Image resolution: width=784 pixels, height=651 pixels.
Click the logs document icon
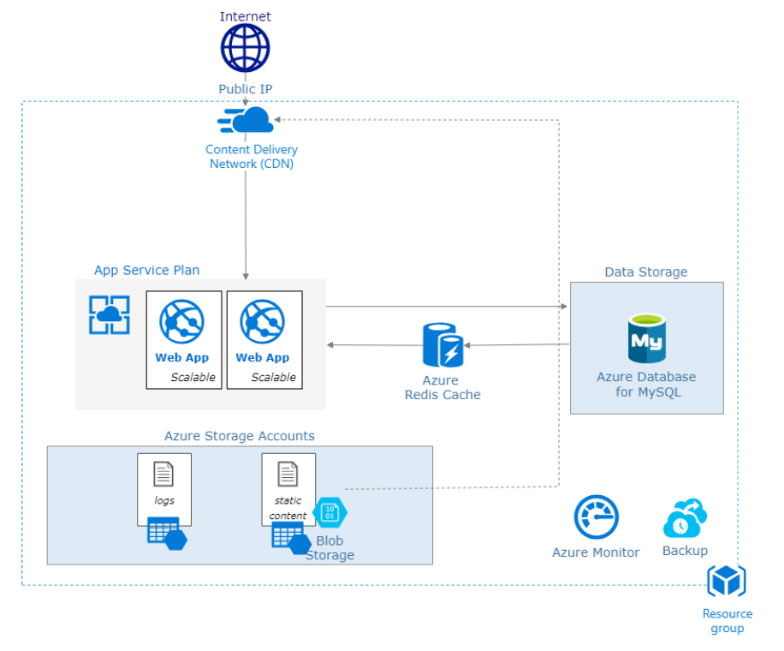click(163, 474)
